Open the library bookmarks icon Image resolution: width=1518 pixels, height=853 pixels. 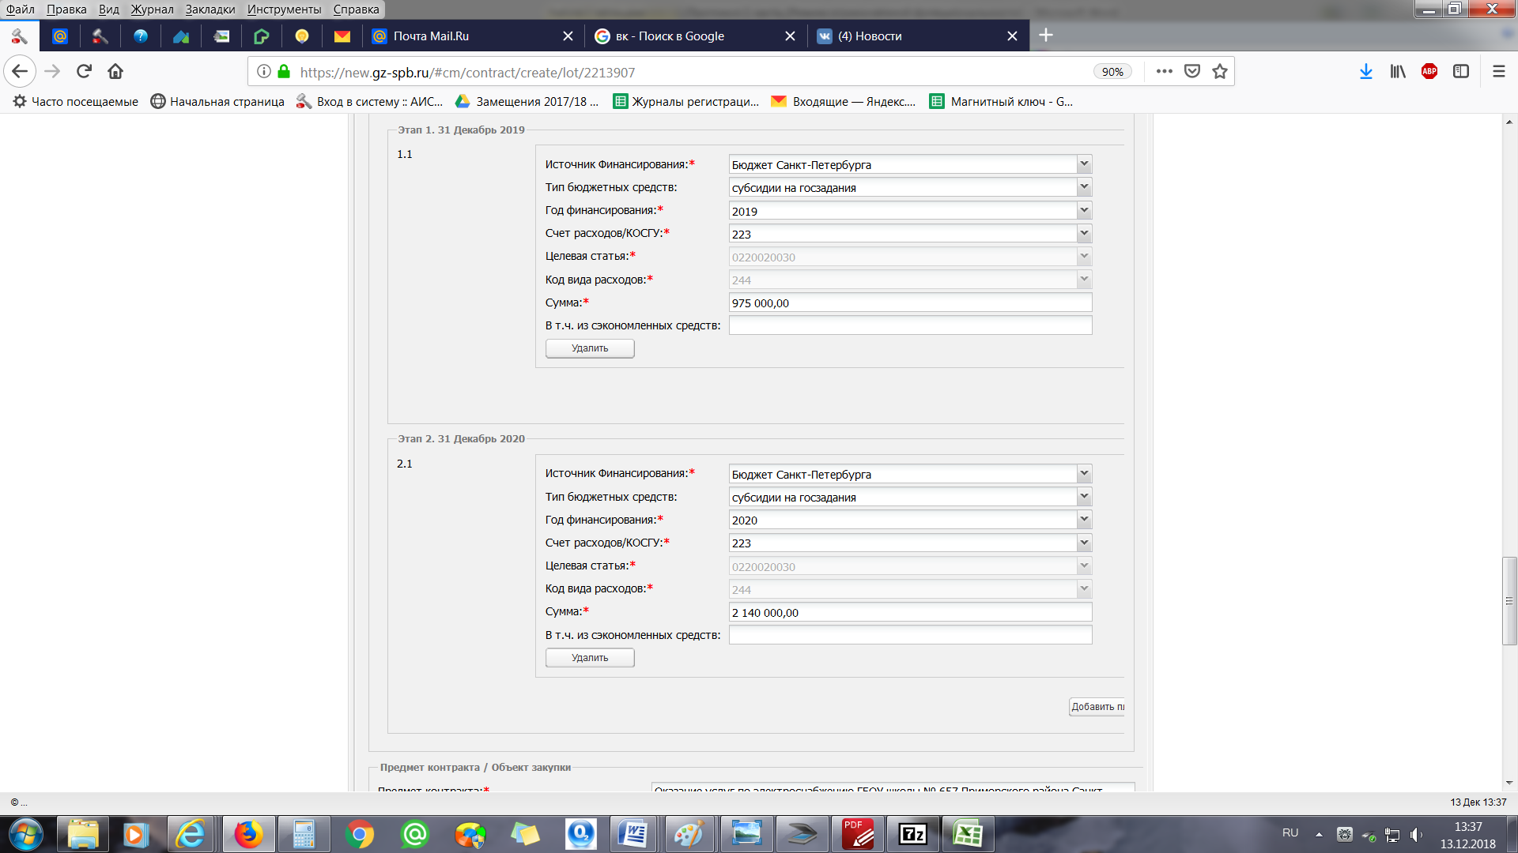click(1397, 71)
